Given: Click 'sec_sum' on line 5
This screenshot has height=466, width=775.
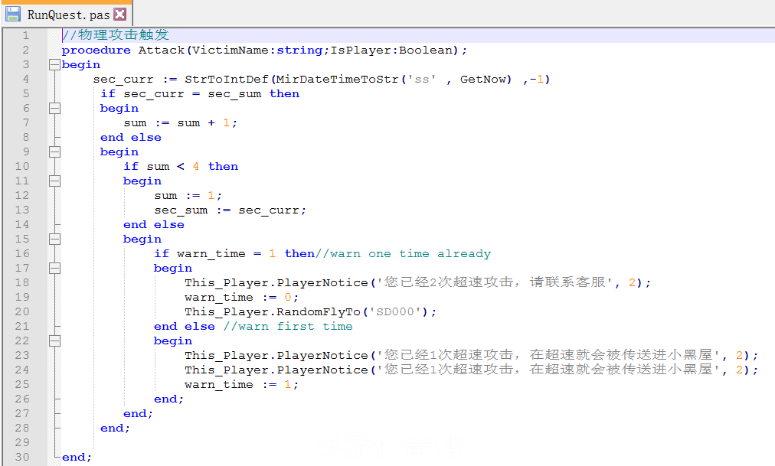Looking at the screenshot, I should pos(234,94).
